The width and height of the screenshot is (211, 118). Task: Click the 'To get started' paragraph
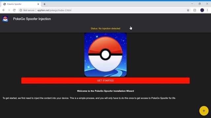[x=89, y=98]
